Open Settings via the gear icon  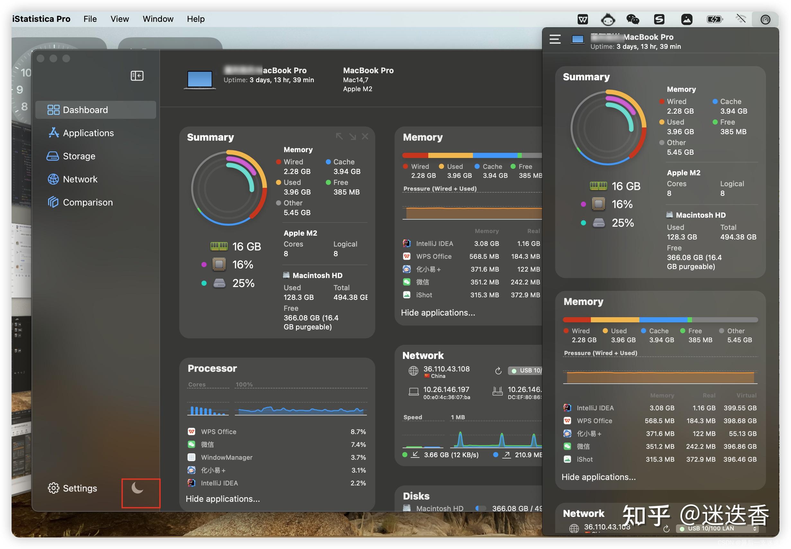[x=73, y=488]
